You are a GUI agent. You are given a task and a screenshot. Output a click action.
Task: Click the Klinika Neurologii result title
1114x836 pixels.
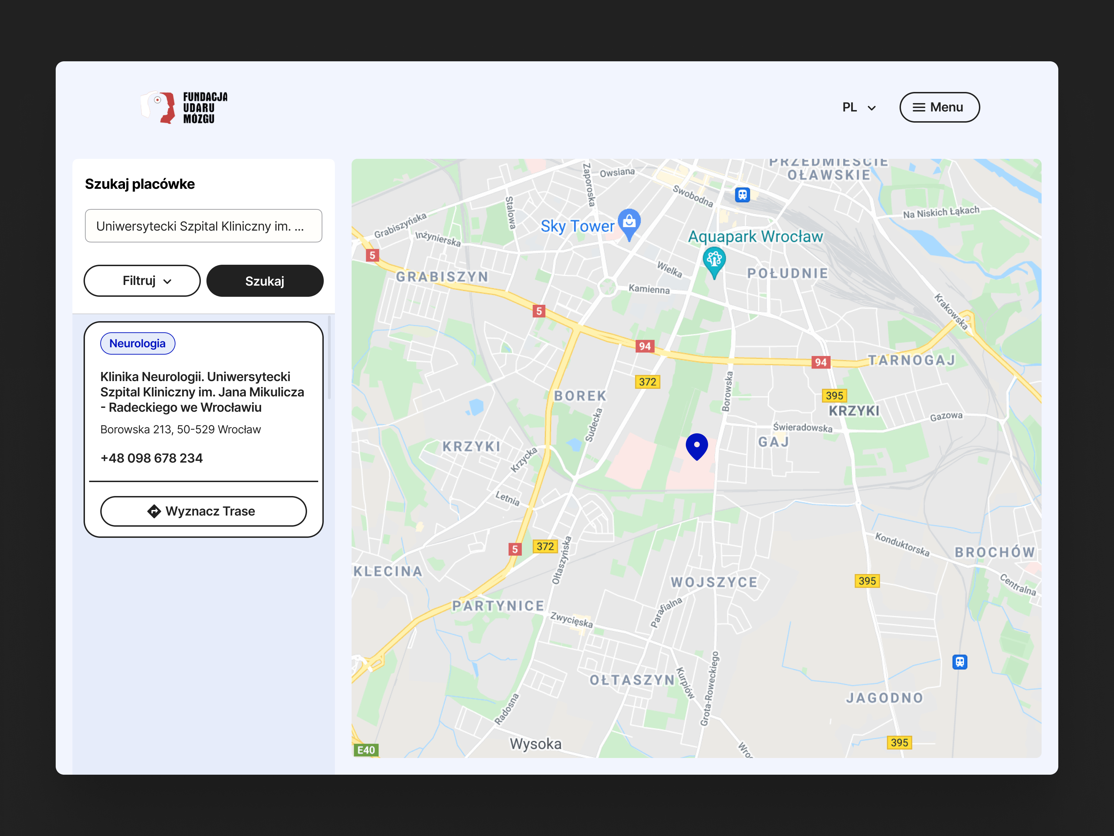coord(202,392)
